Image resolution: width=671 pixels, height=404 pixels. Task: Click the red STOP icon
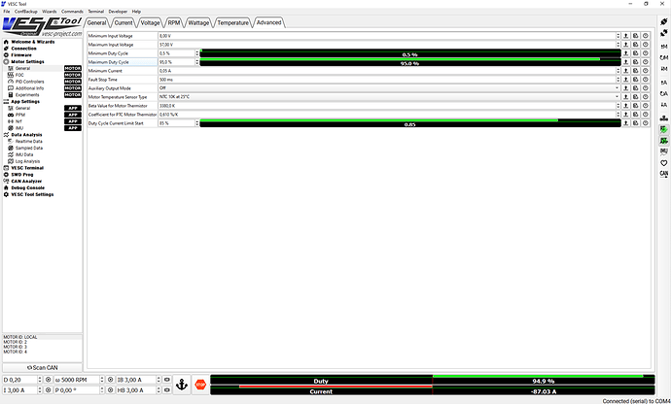(x=200, y=385)
